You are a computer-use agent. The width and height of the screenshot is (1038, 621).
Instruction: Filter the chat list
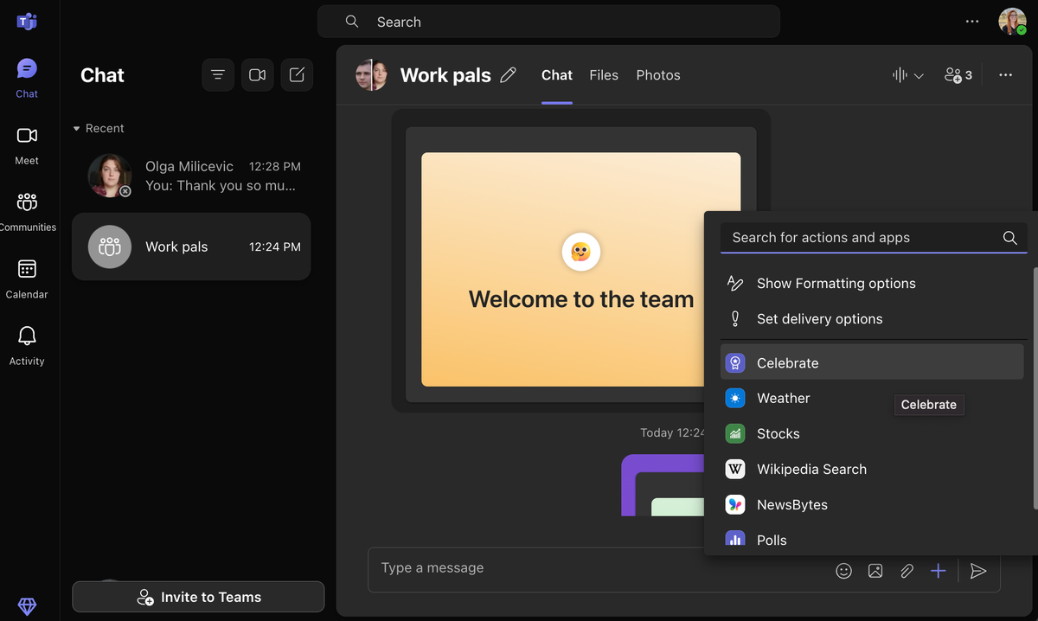(218, 75)
